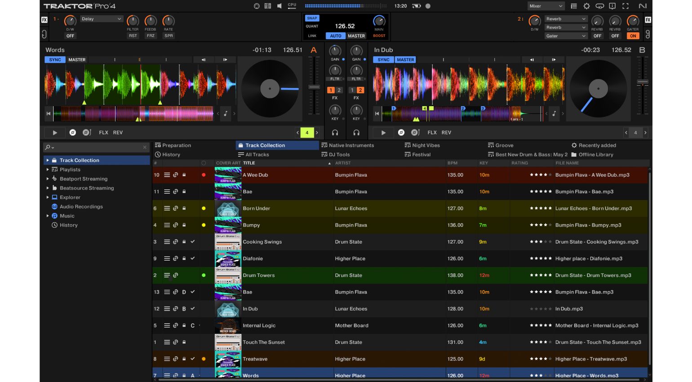Click the Native Instruments logo
Viewport: 692px width, 382px height.
coord(644,6)
